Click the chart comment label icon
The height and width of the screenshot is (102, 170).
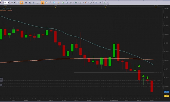pyautogui.click(x=47, y=2)
